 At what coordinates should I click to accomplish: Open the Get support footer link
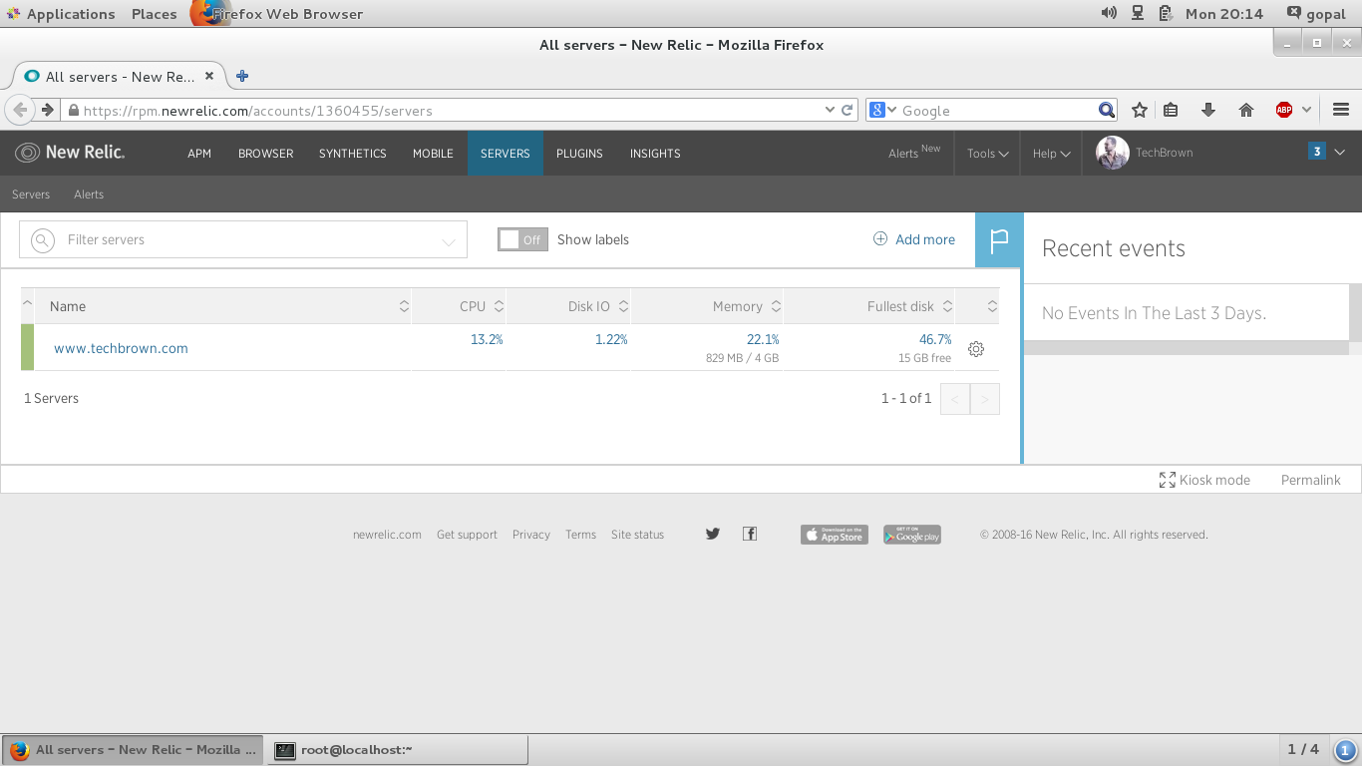coord(467,535)
